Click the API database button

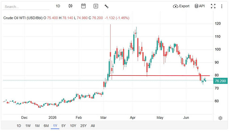pyautogui.click(x=199, y=6)
